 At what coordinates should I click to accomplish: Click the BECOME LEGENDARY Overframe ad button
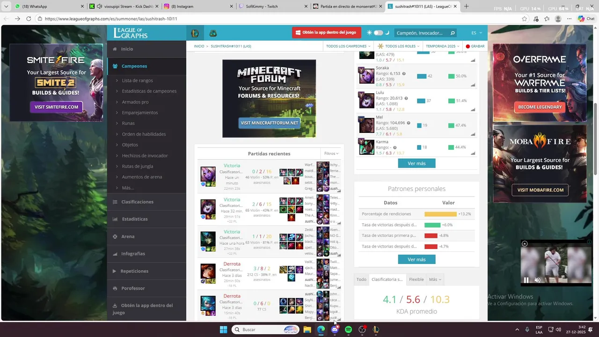click(x=540, y=107)
